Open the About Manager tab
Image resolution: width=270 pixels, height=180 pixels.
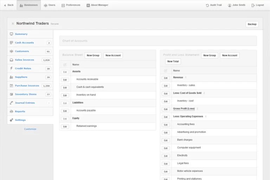[x=97, y=5]
